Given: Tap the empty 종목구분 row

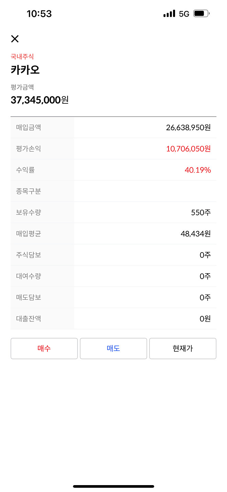Looking at the screenshot, I should [x=113, y=191].
